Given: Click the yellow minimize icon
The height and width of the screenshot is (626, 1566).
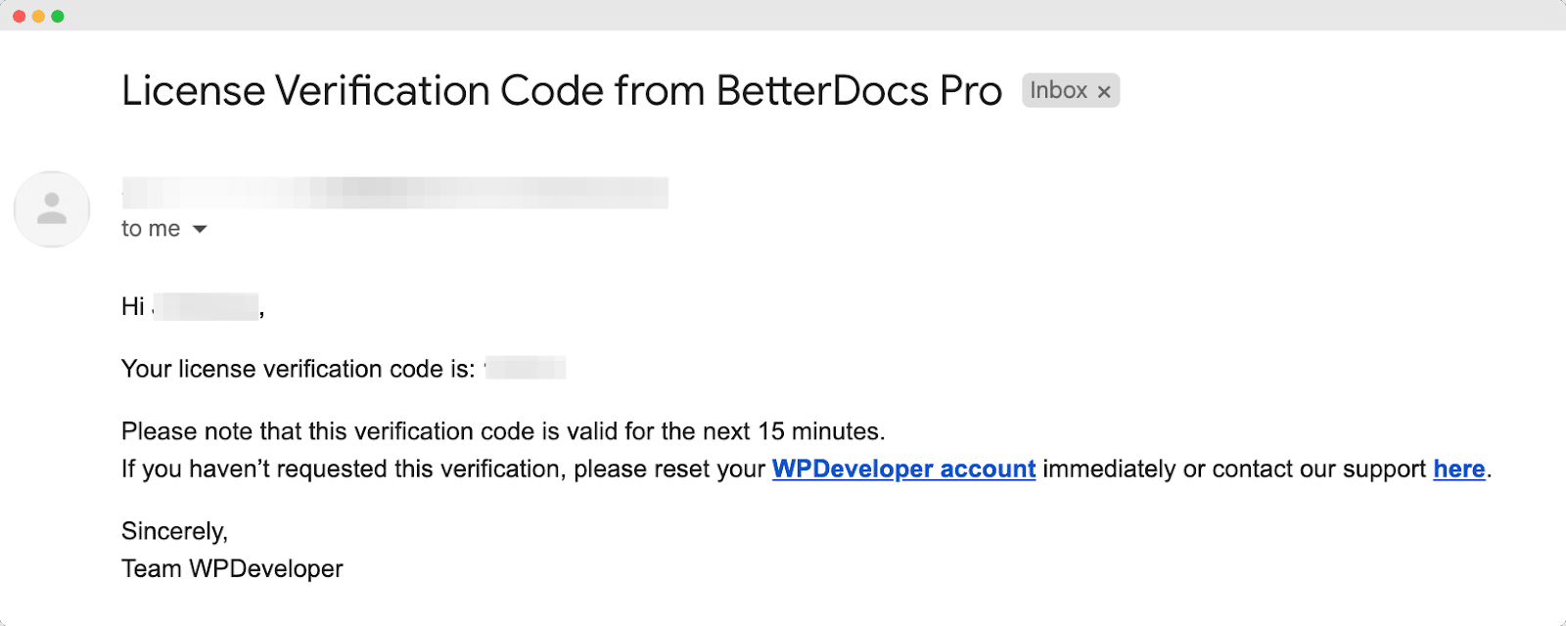Looking at the screenshot, I should click(x=40, y=15).
